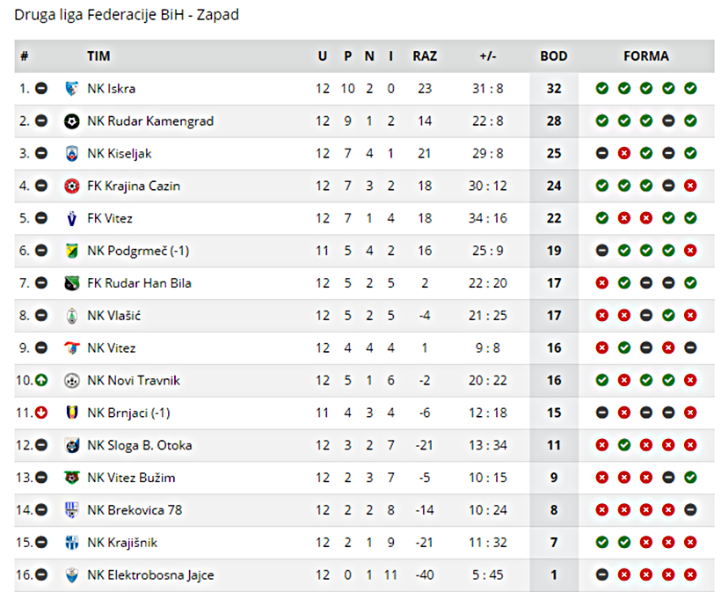Open the NK Sloga B. Otoka team link
Image resolution: width=721 pixels, height=592 pixels.
pos(139,445)
